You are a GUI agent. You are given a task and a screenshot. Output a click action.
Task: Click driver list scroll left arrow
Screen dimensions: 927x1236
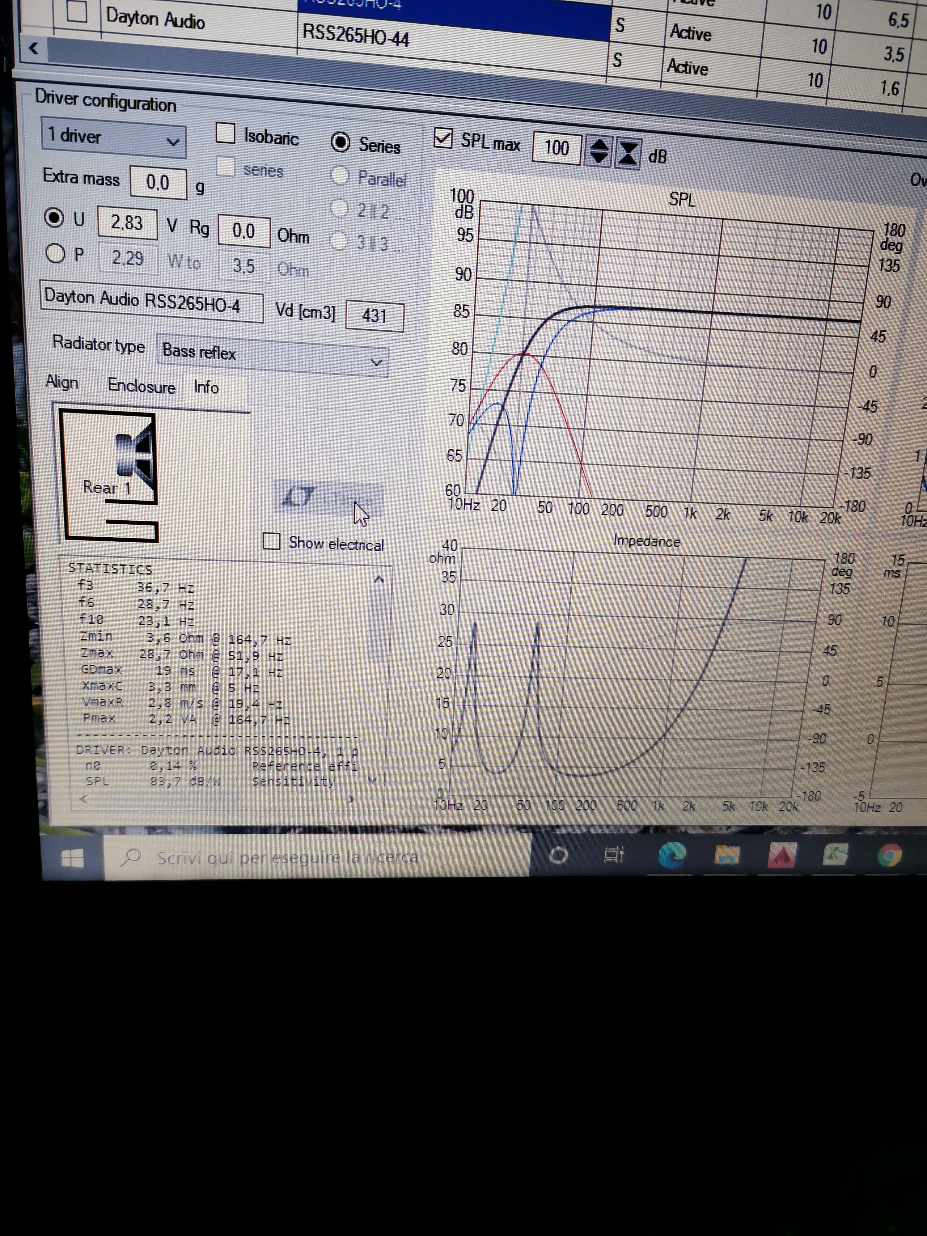[x=33, y=48]
